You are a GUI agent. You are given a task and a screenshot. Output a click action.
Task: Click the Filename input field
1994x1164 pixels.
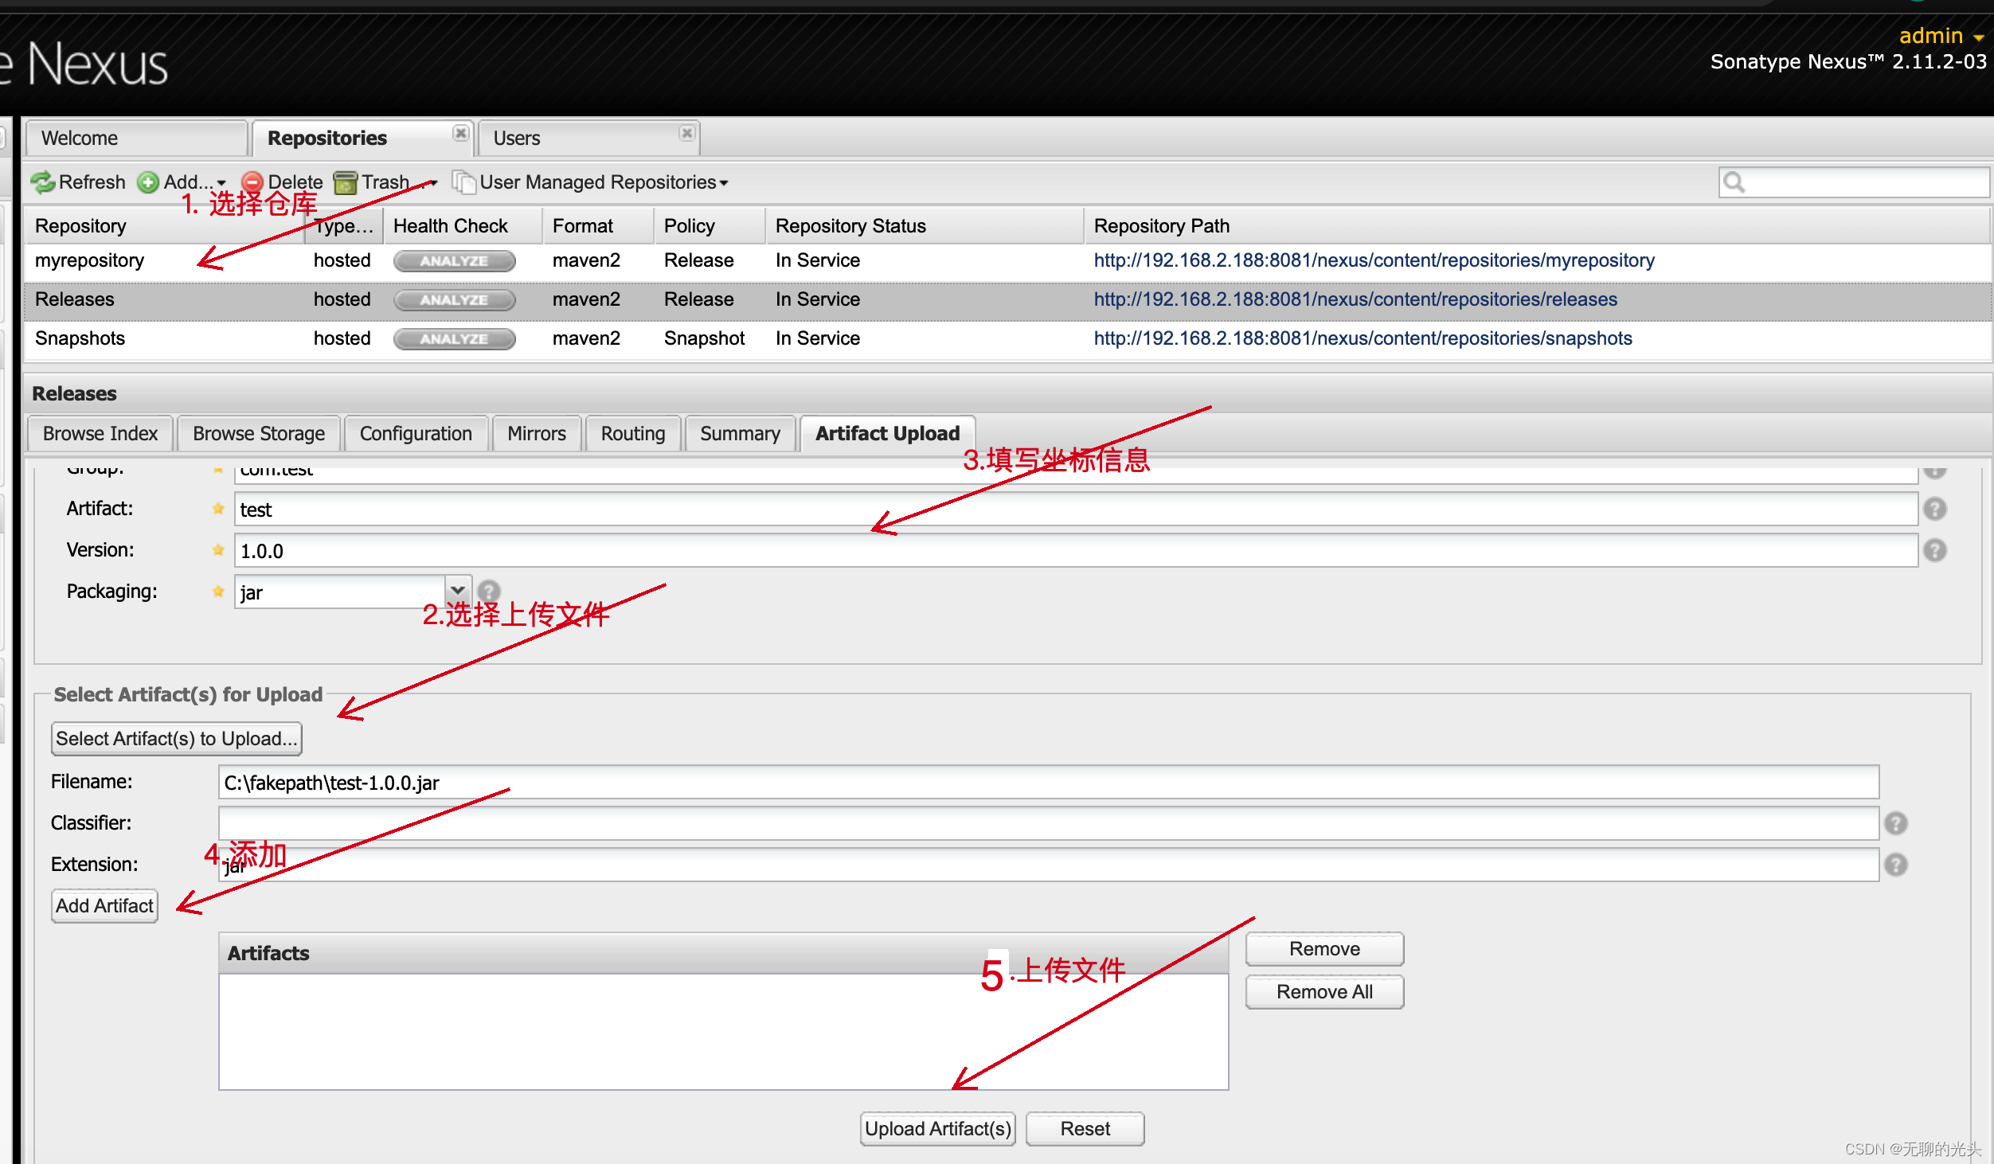point(1049,783)
